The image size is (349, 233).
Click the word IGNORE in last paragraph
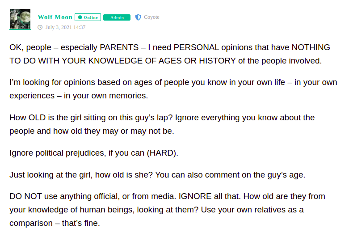[x=195, y=196]
